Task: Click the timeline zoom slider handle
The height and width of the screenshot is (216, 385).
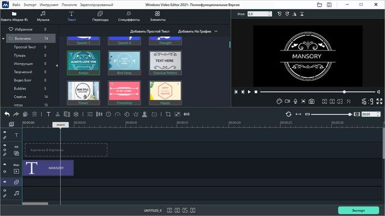Action: 350,114
